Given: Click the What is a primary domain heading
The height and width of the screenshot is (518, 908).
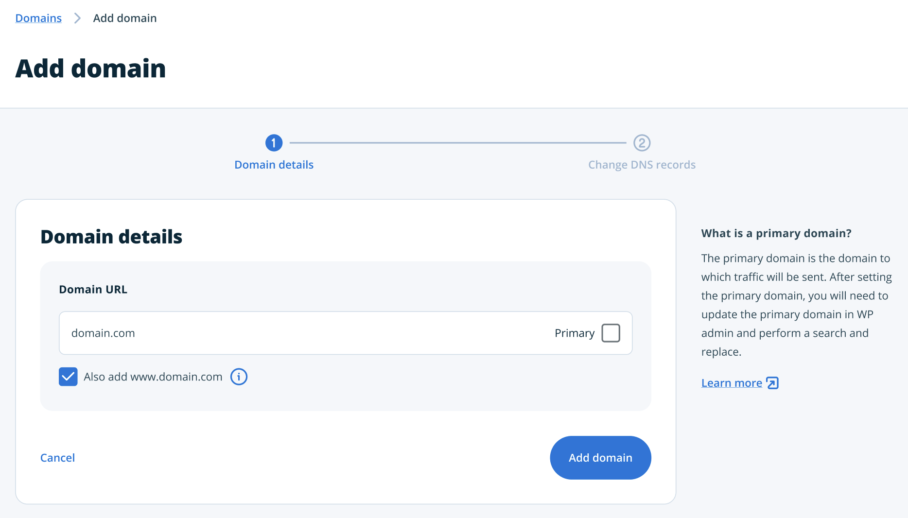Looking at the screenshot, I should click(x=776, y=233).
